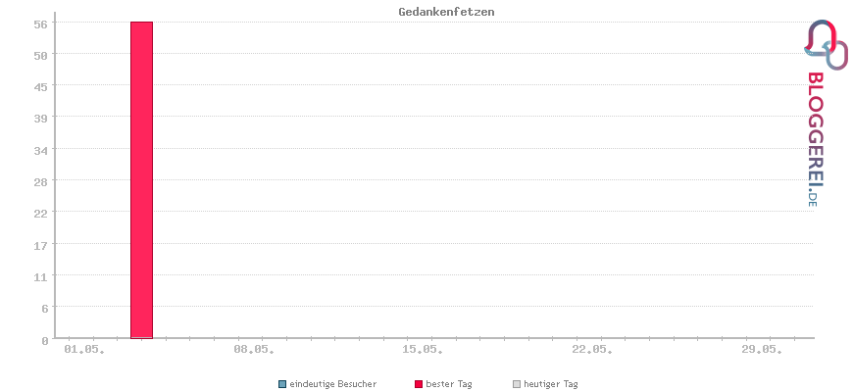Click the red bester Tag legend swatch

419,384
